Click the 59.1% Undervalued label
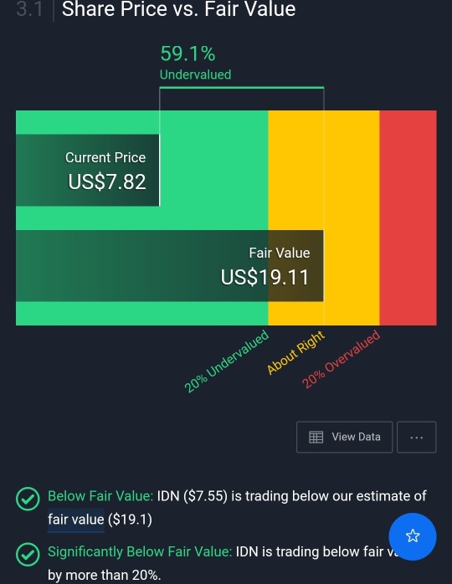This screenshot has width=452, height=584. click(195, 63)
